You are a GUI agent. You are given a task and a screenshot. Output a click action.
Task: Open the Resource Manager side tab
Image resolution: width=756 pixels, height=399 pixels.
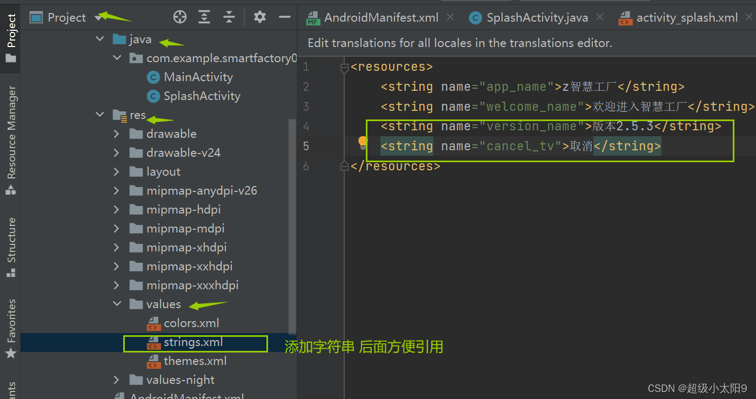coord(10,141)
